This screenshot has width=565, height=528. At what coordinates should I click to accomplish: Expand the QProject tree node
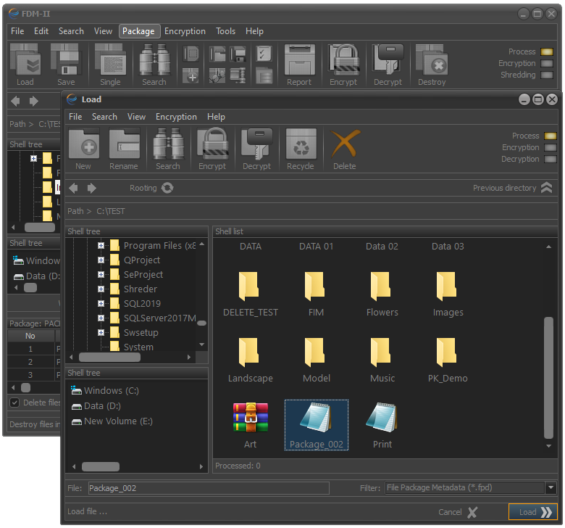101,260
